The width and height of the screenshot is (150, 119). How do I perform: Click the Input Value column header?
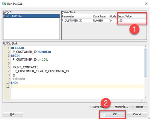(132, 17)
